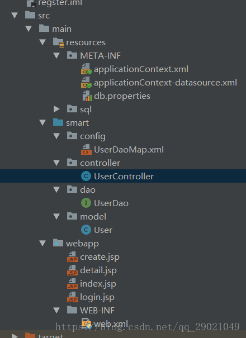Click the UserController class icon

point(86,176)
